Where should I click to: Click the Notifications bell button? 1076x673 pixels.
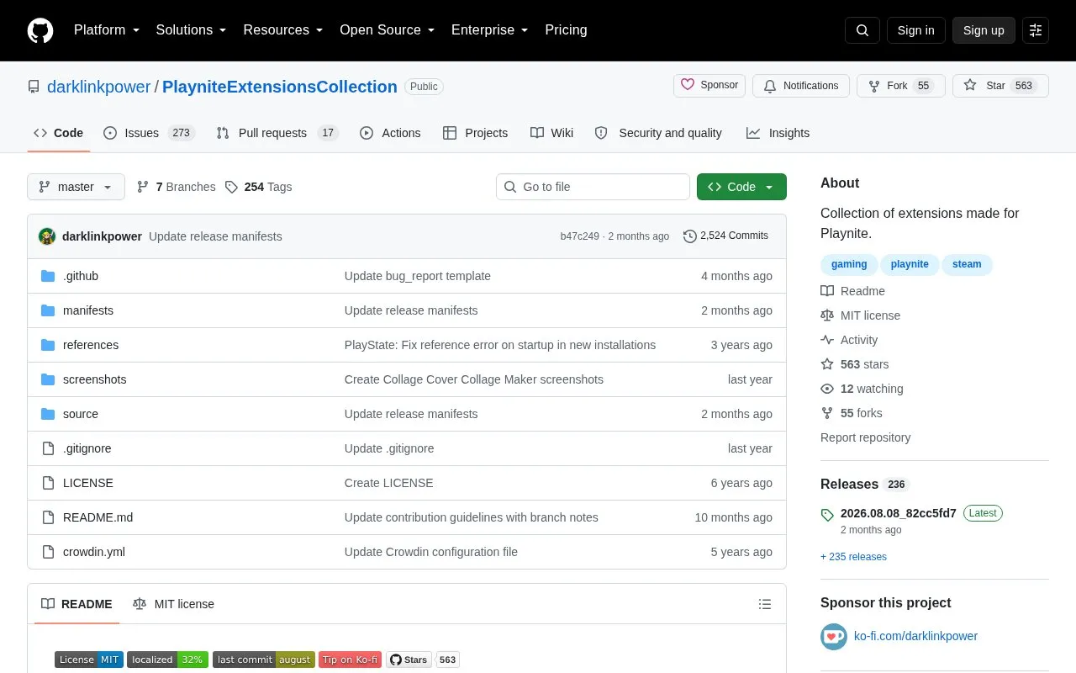[x=800, y=86]
